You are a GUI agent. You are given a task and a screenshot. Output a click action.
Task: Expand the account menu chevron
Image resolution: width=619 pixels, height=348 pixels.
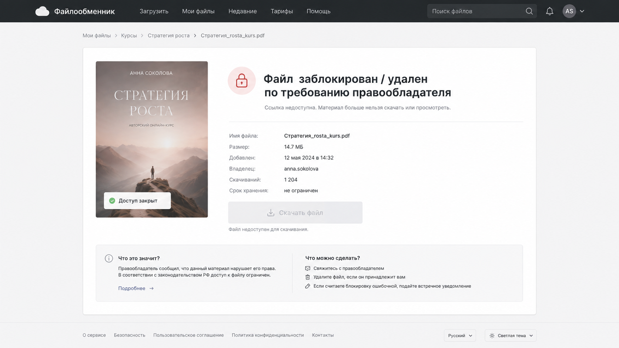click(x=582, y=11)
